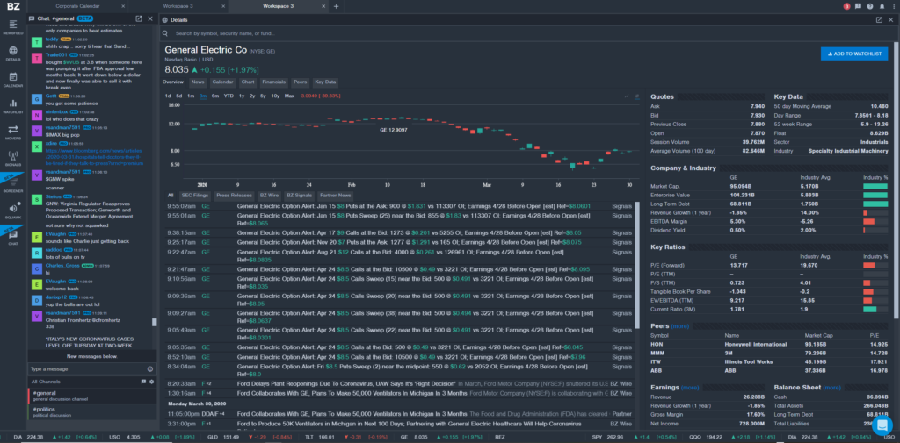Click the more link beside Earnings
900x443 pixels.
690,388
